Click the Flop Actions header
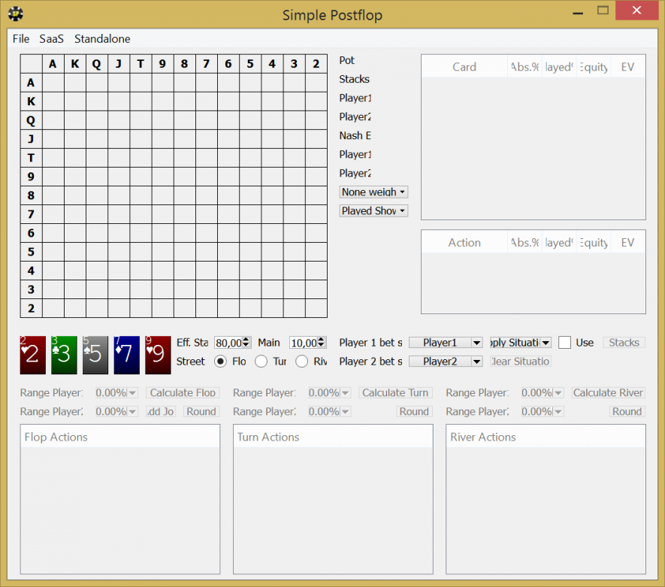665x587 pixels. [x=120, y=437]
